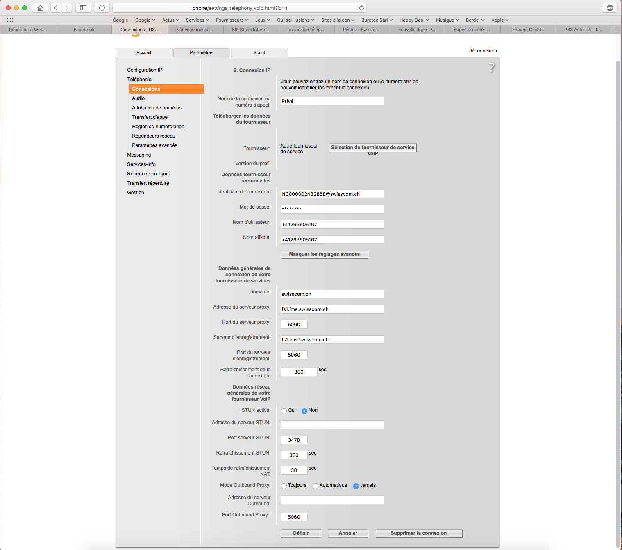Viewport: 622px width, 550px height.
Task: Choose Automatique for Mode Outbound Proxy
Action: [x=316, y=486]
